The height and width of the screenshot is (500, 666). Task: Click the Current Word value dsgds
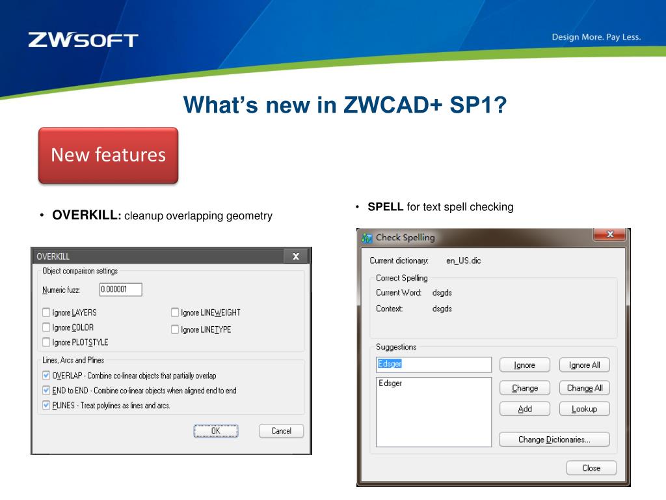(442, 292)
